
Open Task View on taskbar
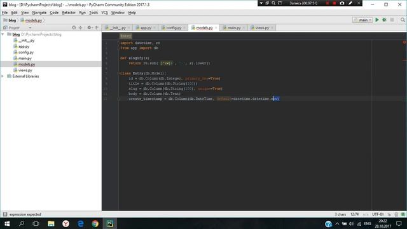(x=36, y=223)
